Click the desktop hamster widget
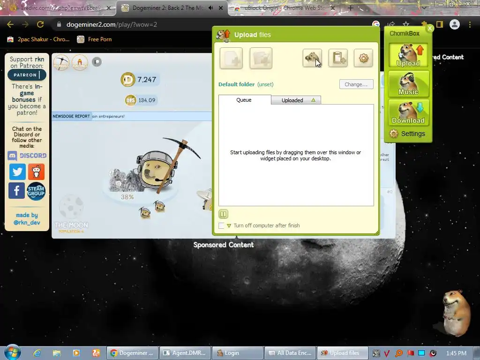Image resolution: width=480 pixels, height=360 pixels. (456, 313)
